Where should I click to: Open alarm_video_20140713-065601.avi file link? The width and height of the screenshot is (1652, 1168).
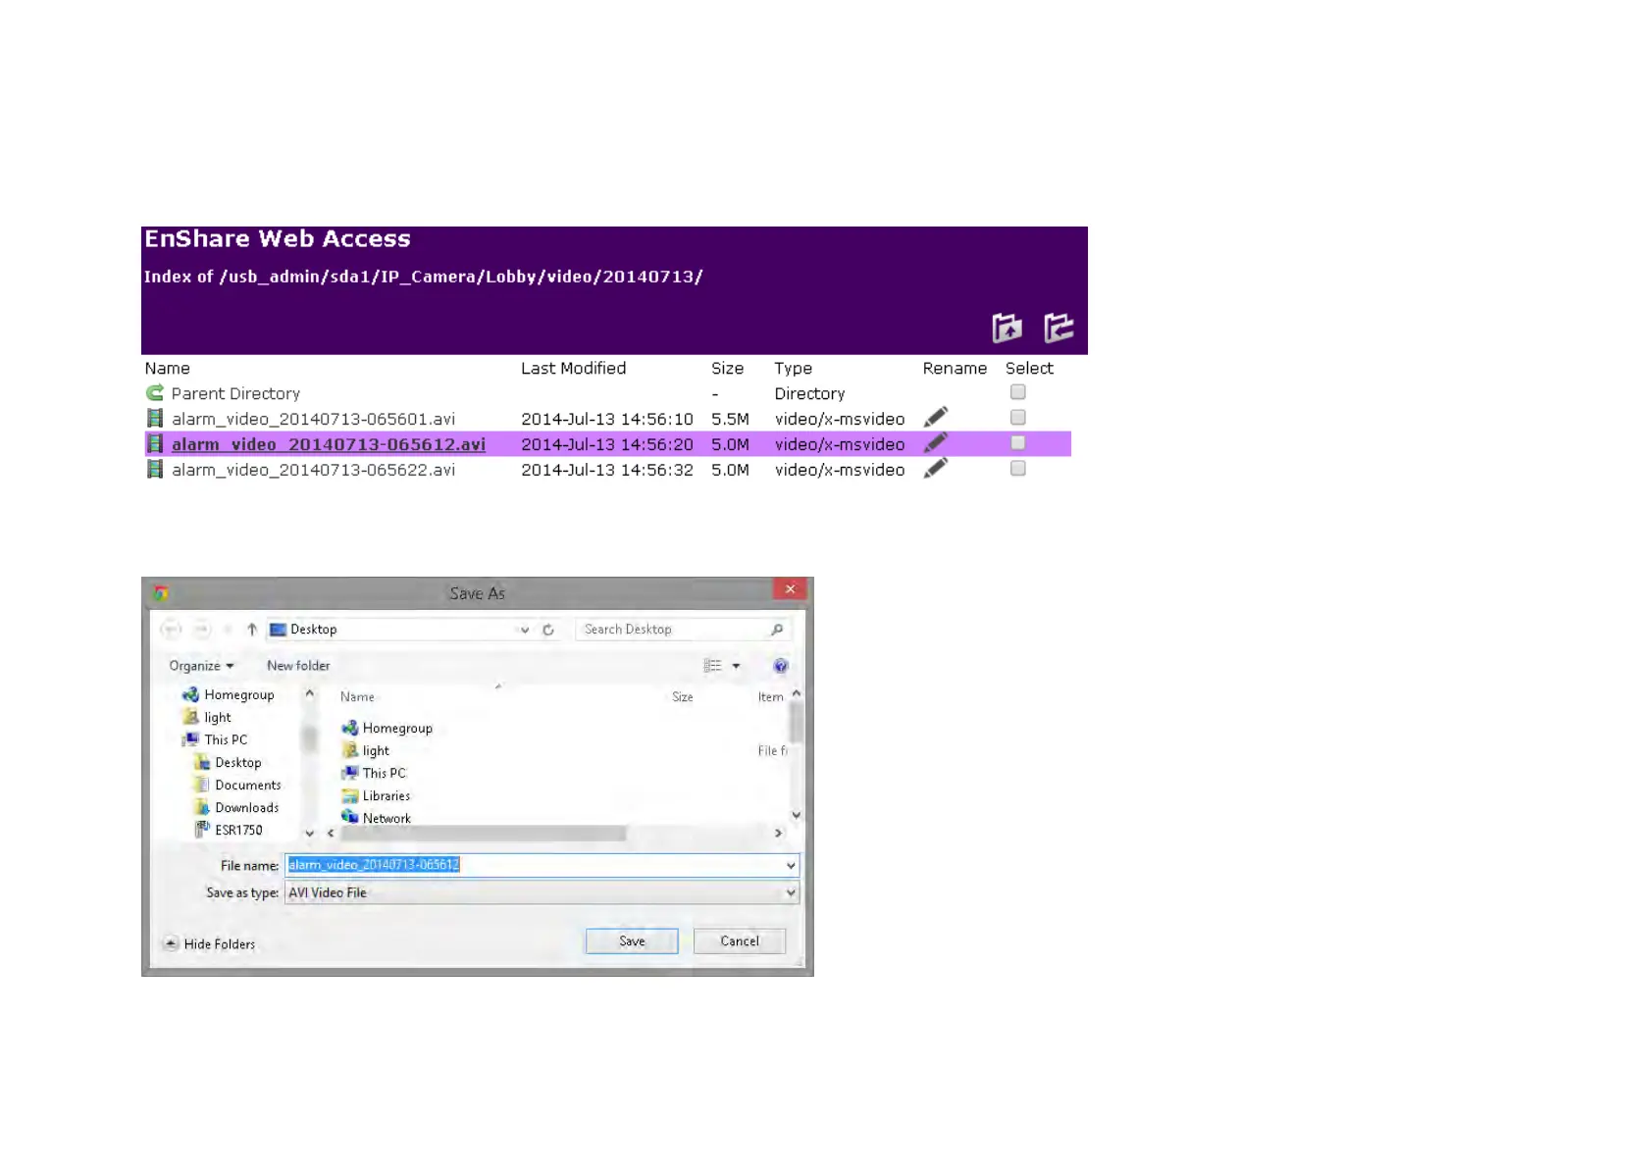(x=314, y=419)
